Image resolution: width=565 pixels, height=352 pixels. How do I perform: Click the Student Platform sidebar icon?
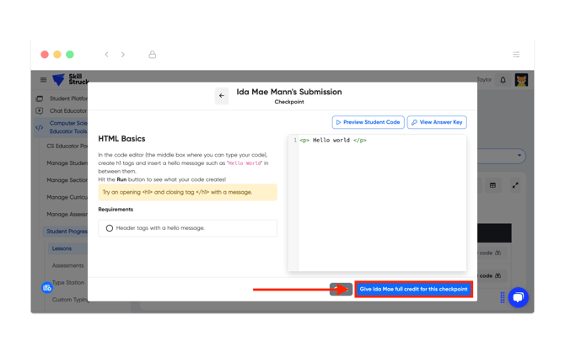pyautogui.click(x=39, y=99)
